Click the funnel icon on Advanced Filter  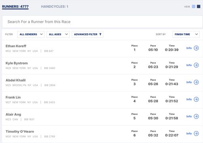pyautogui.click(x=100, y=34)
